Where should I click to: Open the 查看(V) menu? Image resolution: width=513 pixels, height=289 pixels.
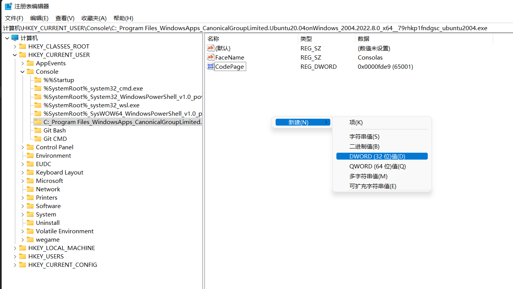point(65,18)
